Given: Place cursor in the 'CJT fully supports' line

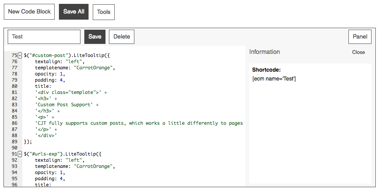Looking at the screenshot, I should [139, 123].
